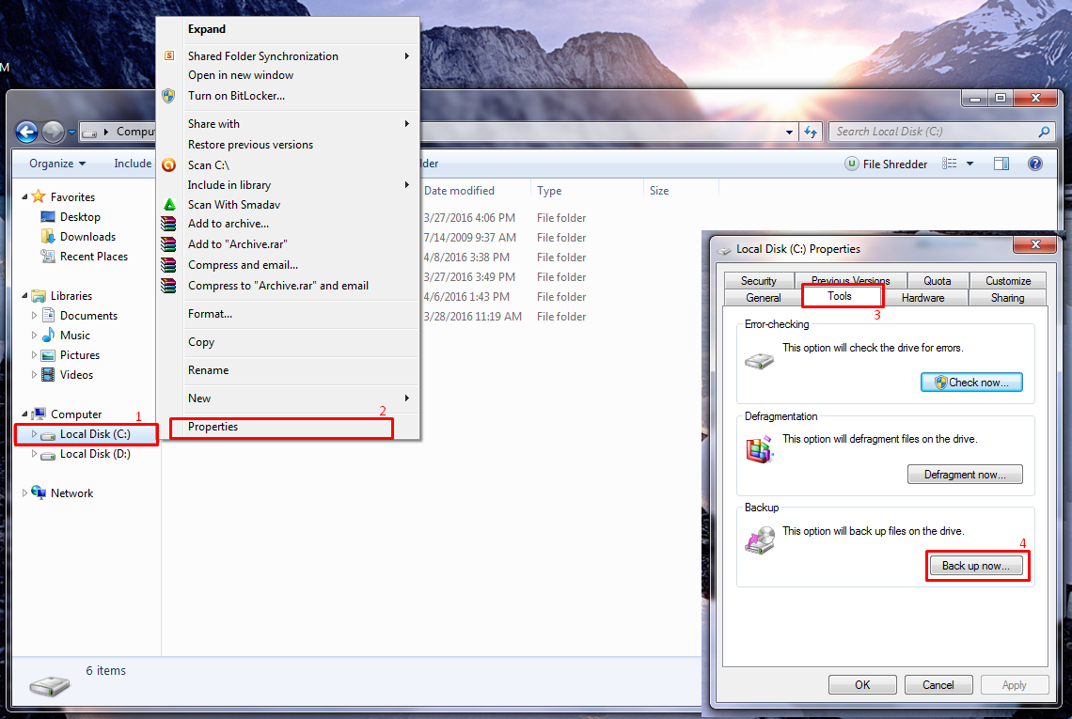The height and width of the screenshot is (719, 1072).
Task: Expand the Local Disk (D:) node
Action: coord(34,454)
